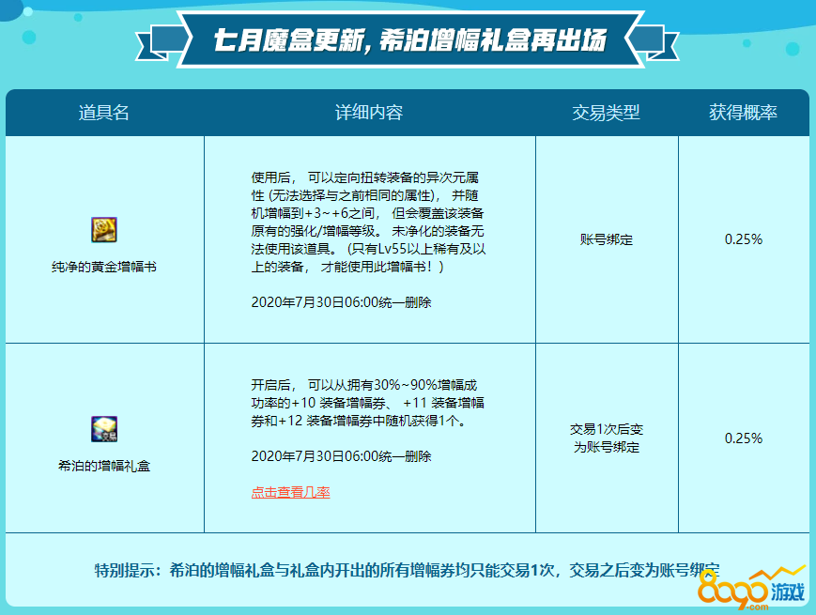This screenshot has width=816, height=615.
Task: Click the 0.25% probability for 希泊的增幅礼盒
Action: click(x=743, y=438)
